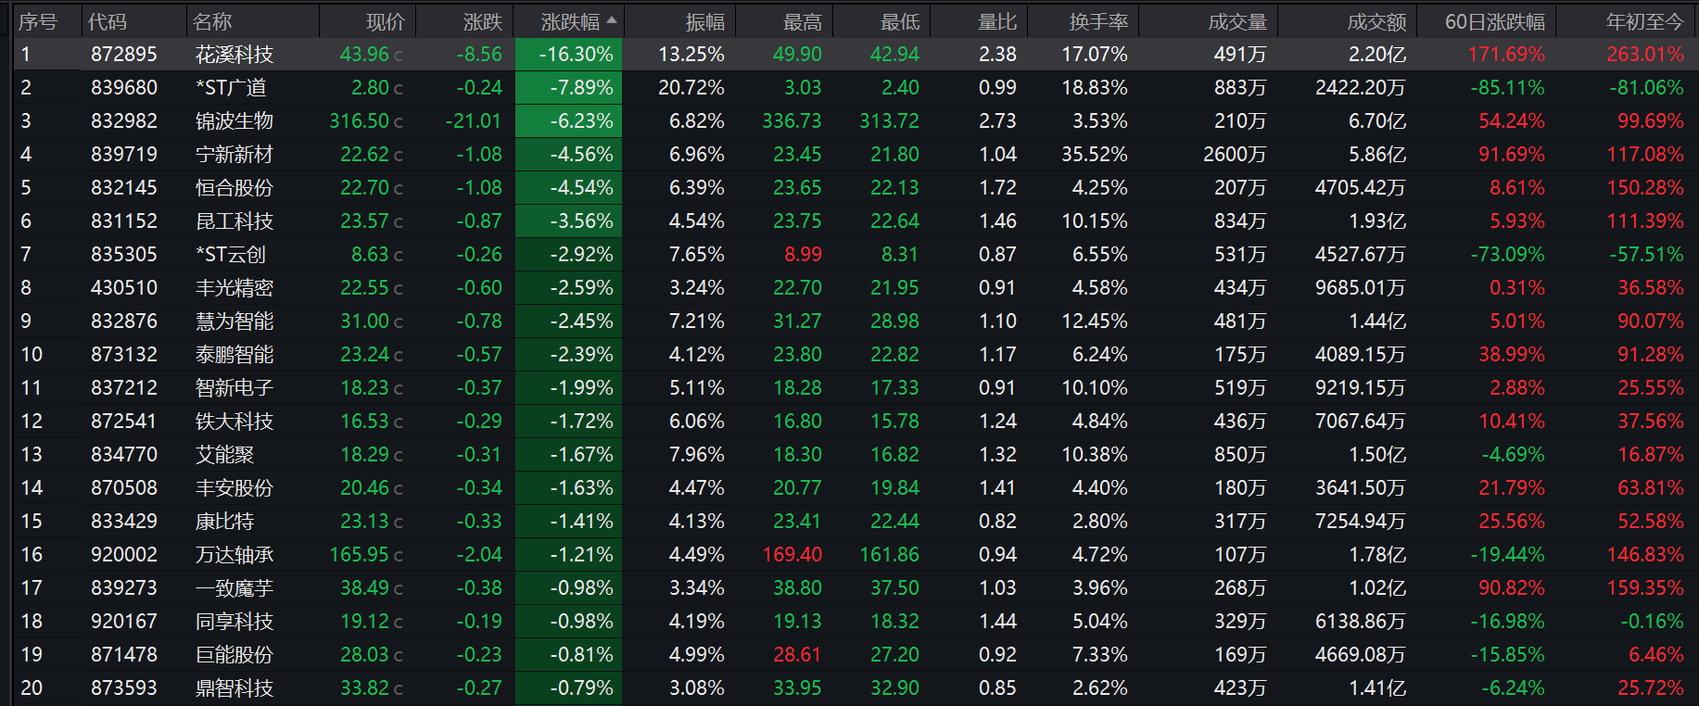
Task: Open stock code 839680 *ST广道
Action: [124, 88]
